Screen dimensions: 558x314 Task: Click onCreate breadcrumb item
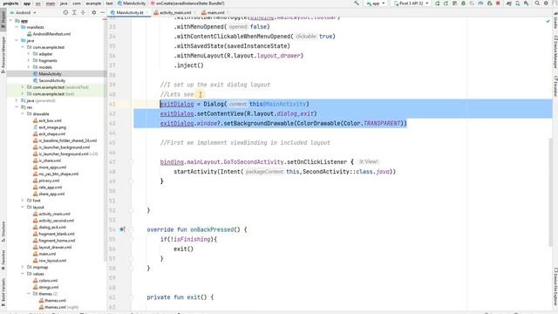pos(187,3)
